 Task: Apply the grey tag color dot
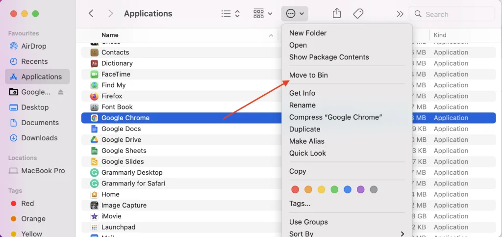(374, 189)
